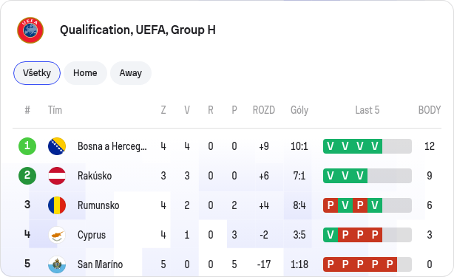This screenshot has height=277, width=454.
Task: Click the ROZD column header
Action: coord(264,110)
